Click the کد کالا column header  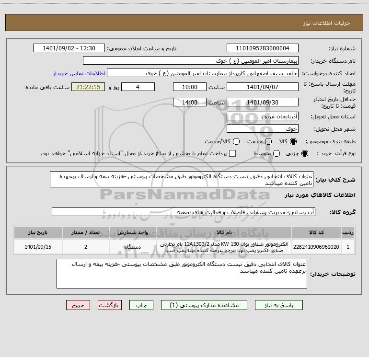316,232
